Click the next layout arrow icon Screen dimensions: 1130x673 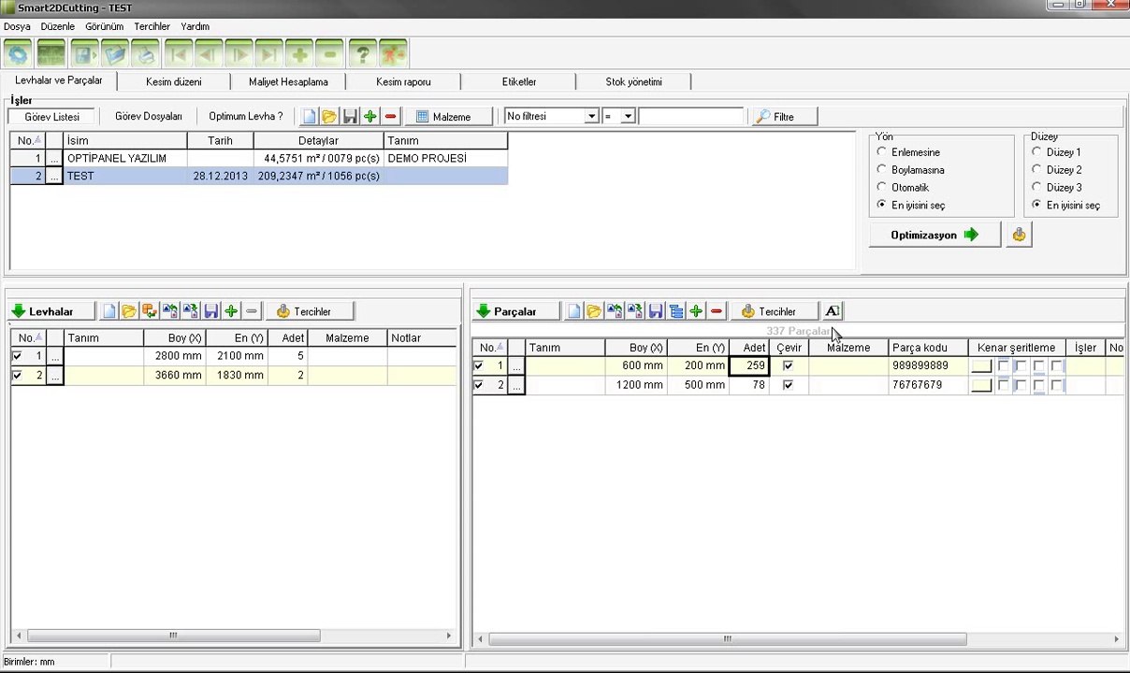(239, 53)
